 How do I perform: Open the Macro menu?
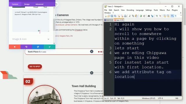pos(162,10)
